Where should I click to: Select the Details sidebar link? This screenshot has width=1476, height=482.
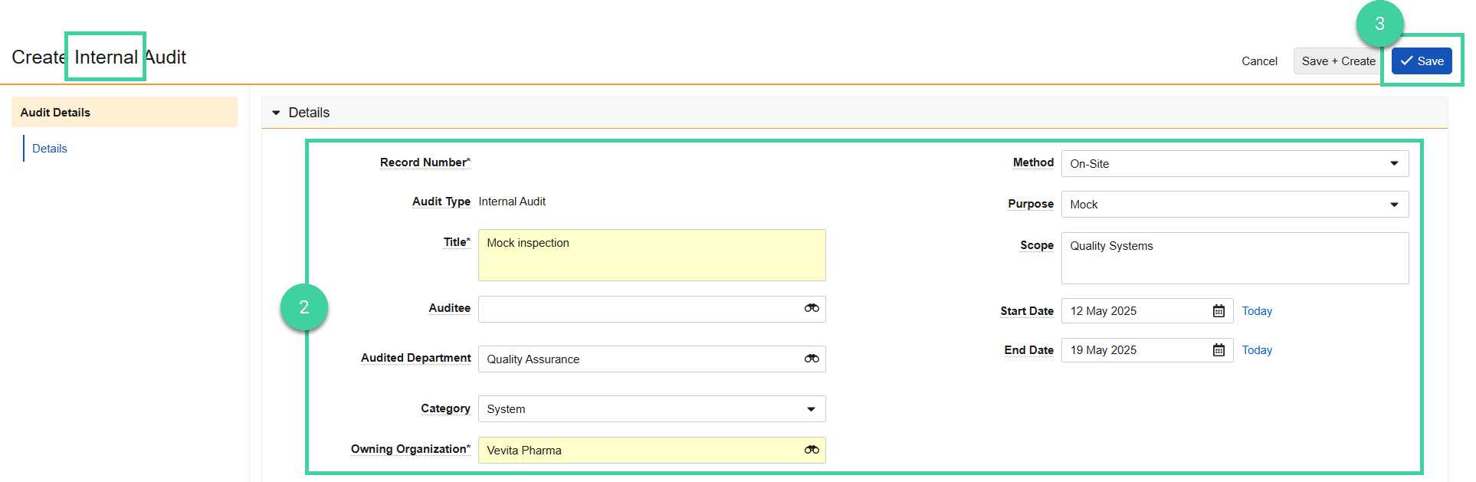pos(50,149)
